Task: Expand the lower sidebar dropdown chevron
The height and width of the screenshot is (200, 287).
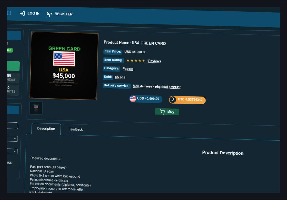Action: click(x=15, y=151)
